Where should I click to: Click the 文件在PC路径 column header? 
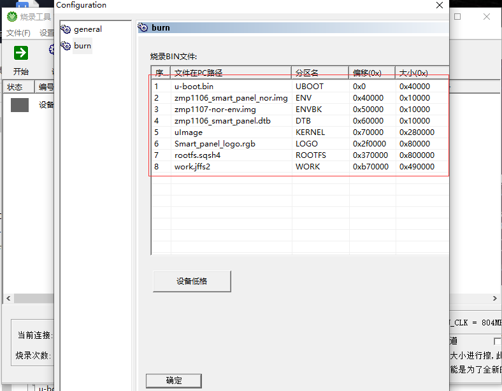[231, 73]
